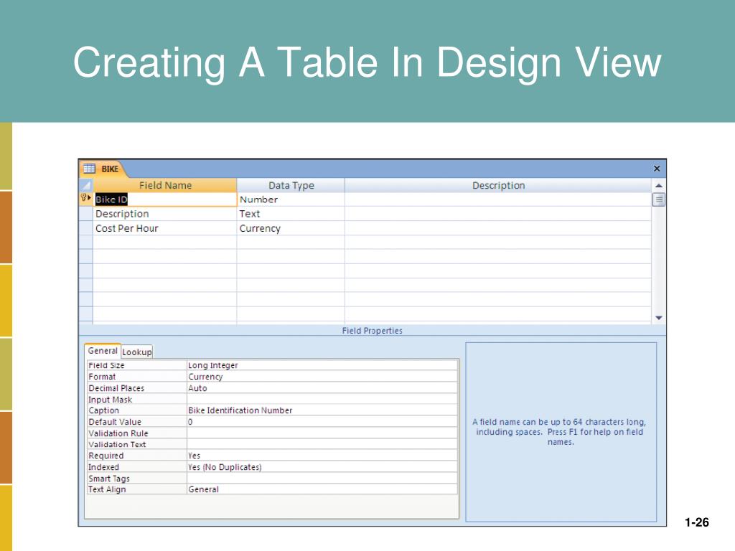Click the scroll up arrow of field grid
Viewport: 735px width, 551px height.
point(659,186)
